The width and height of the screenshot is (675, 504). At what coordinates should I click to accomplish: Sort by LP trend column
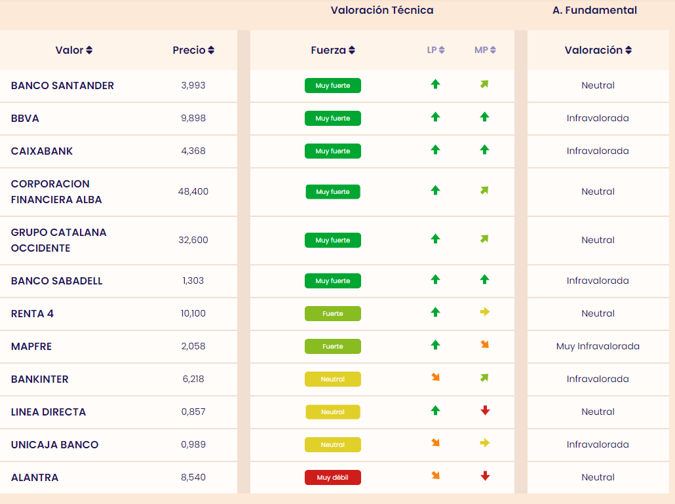[x=436, y=50]
